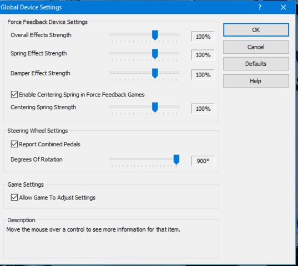Click the Centering Spring Strength slider handle
Viewport: 298px width, 266px height.
pyautogui.click(x=155, y=108)
